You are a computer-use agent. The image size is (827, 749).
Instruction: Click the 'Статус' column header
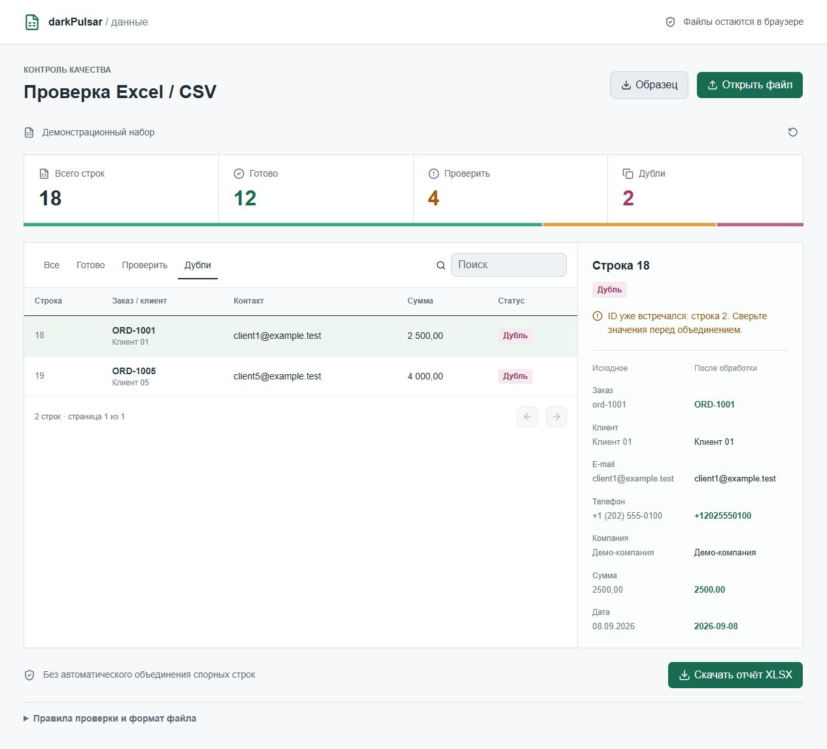(511, 301)
